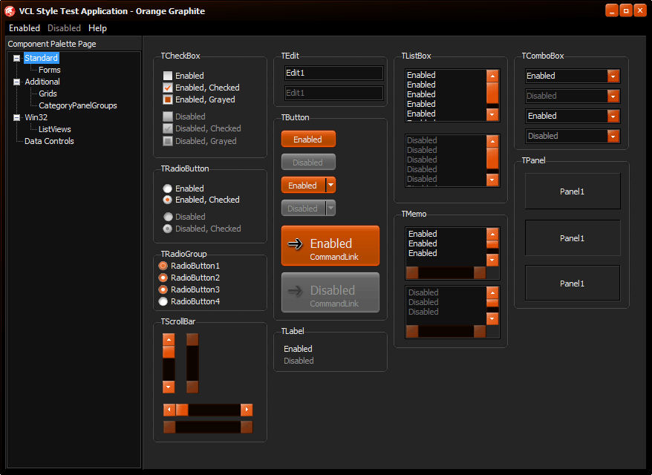
Task: Click up arrow on vertical TScrollBar
Action: click(169, 340)
